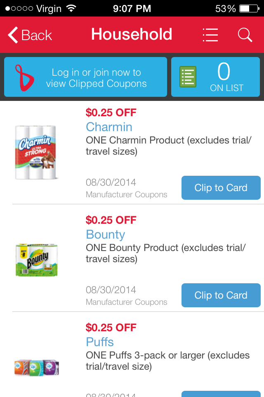Clip the Charmin coupon to card
Screen dimensions: 264x397
point(221,188)
